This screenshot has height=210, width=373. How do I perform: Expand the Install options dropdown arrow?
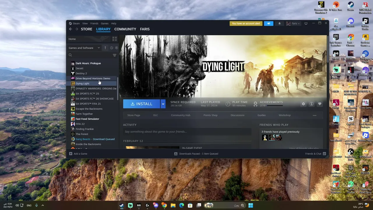(163, 104)
